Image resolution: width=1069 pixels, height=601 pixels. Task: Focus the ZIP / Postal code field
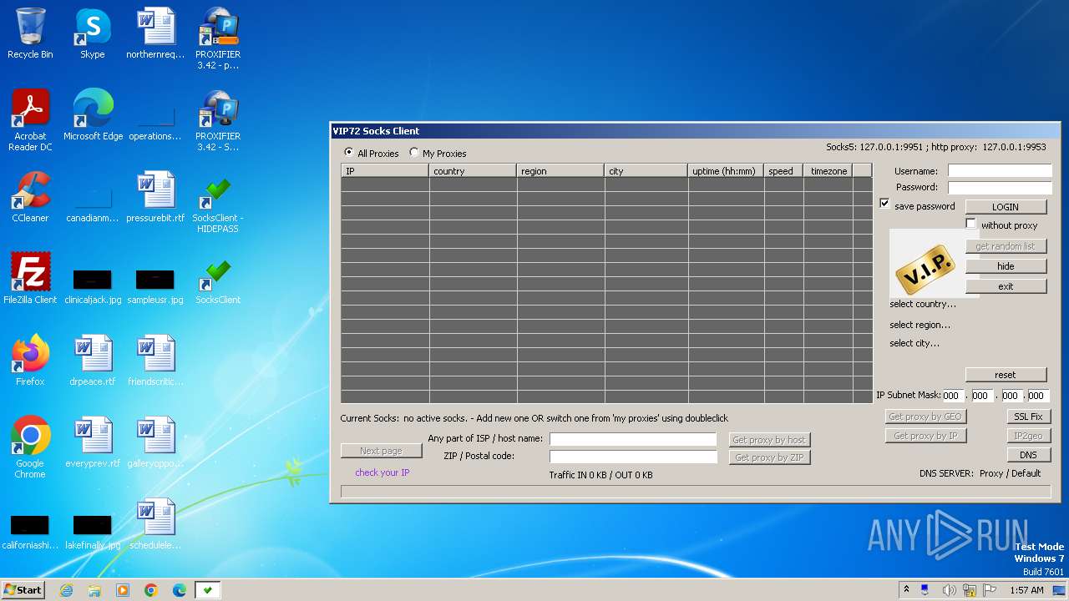tap(633, 457)
